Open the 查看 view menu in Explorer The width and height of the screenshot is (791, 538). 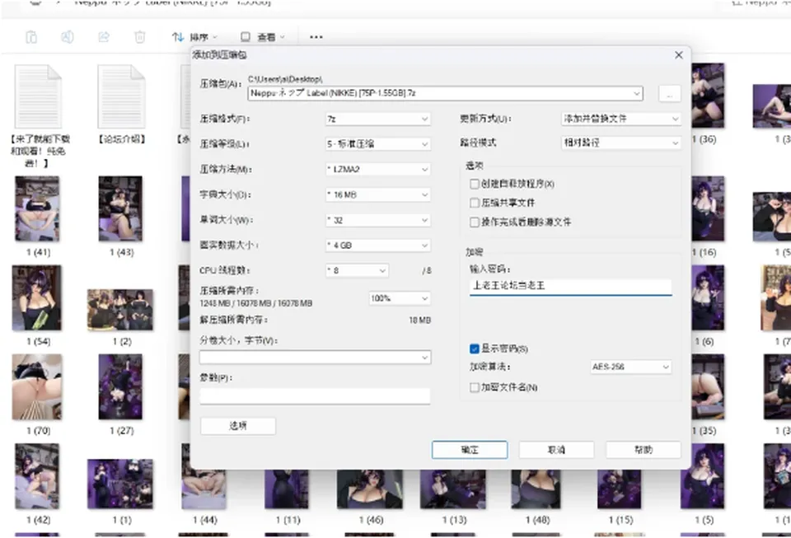click(262, 37)
